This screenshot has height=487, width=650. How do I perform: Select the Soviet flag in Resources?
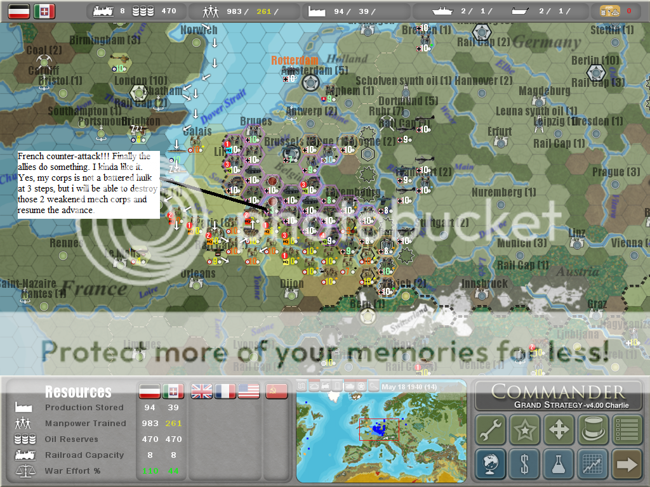click(x=273, y=391)
